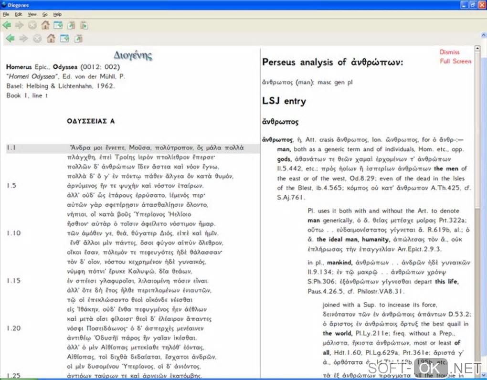The width and height of the screenshot is (487, 380).
Task: Click the word Ὑπερίονος in line nine
Action: point(149,214)
